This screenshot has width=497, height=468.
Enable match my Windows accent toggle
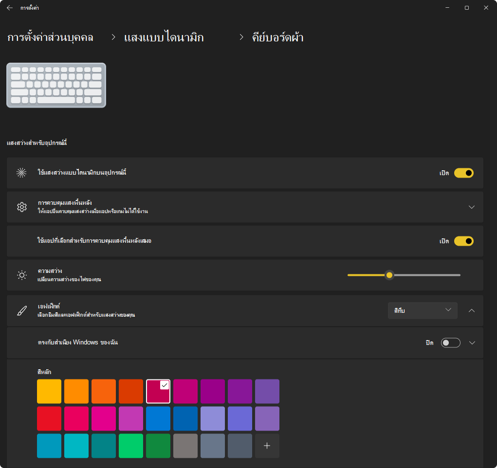click(x=450, y=343)
